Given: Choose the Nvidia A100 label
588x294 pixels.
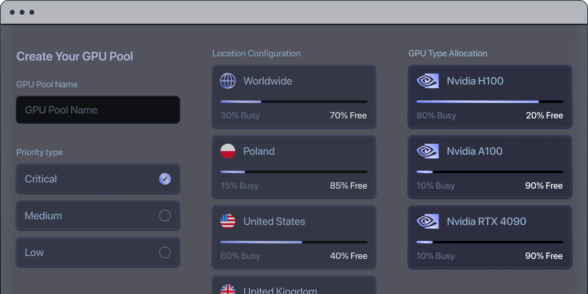Looking at the screenshot, I should [x=474, y=151].
